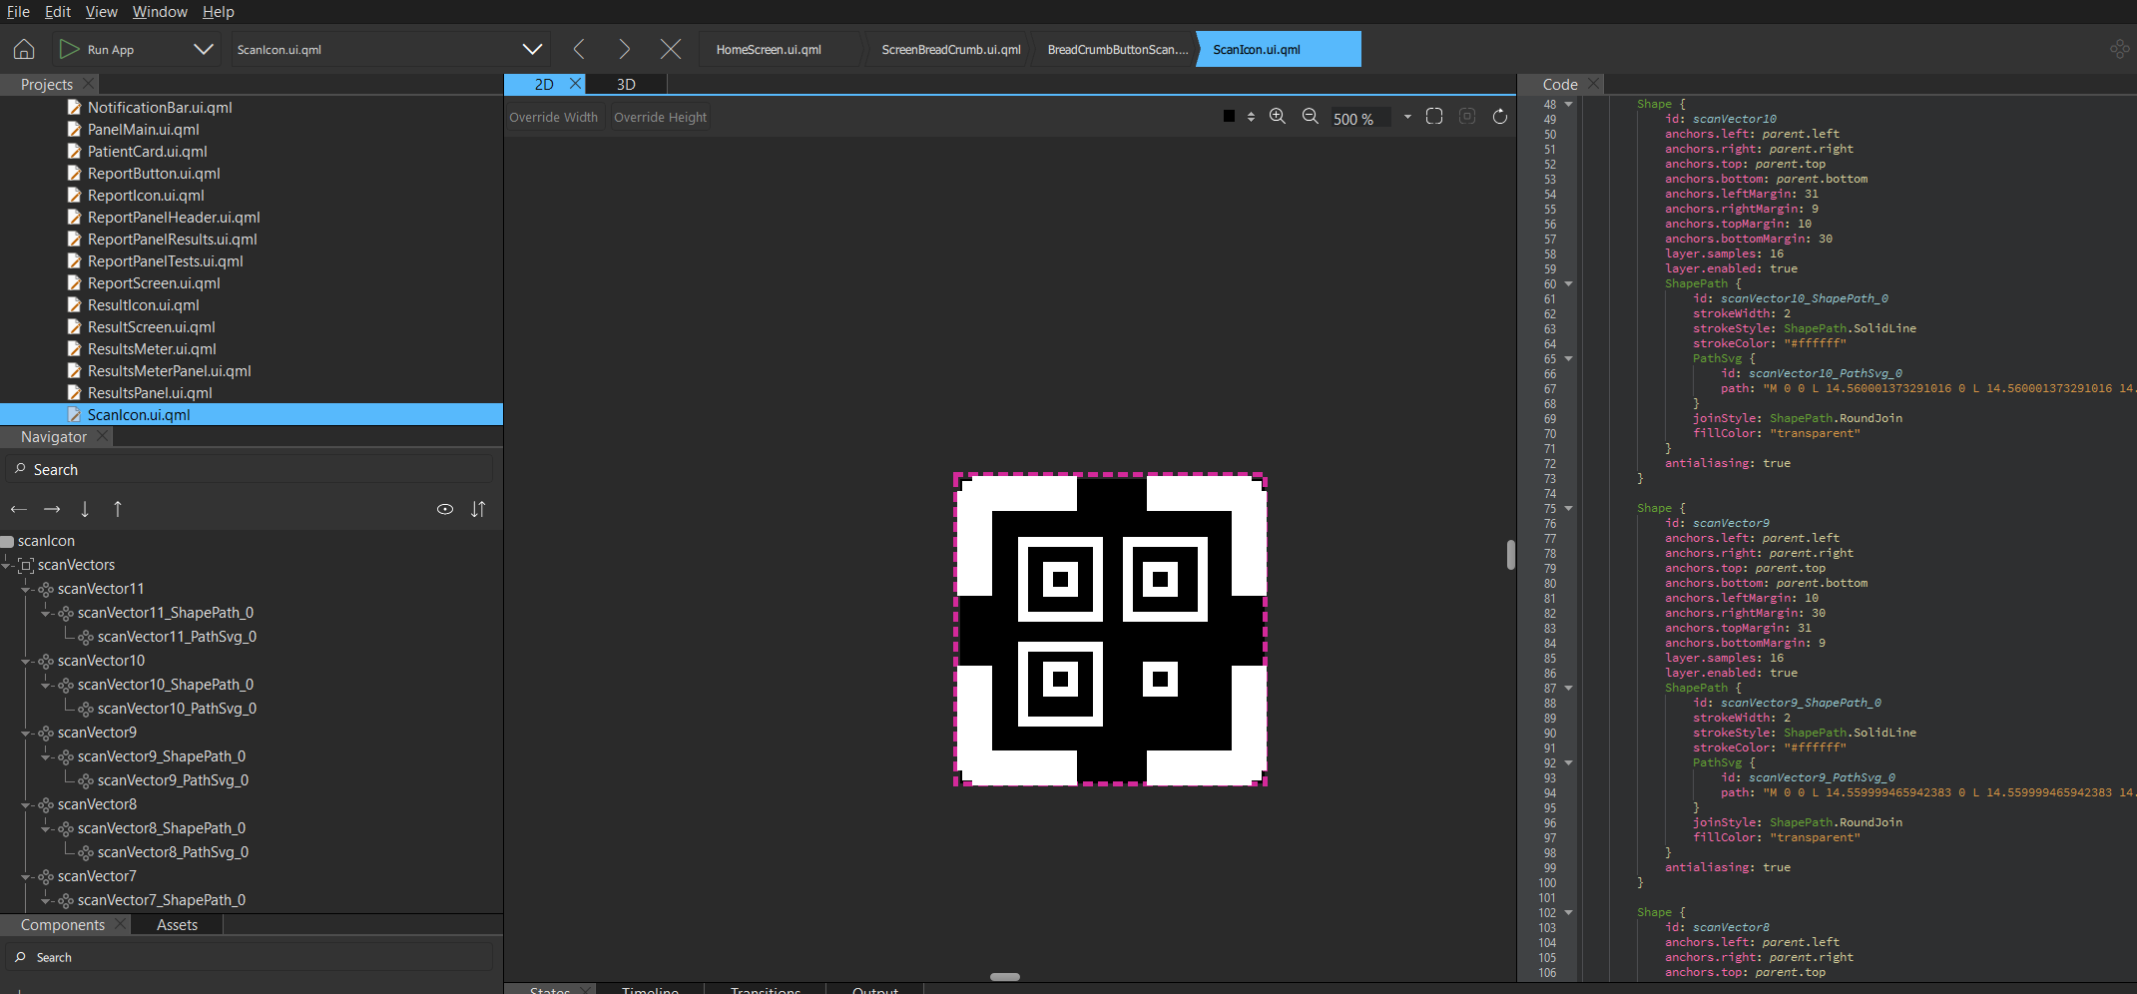The image size is (2137, 994).
Task: Collapse scanVector11_ShapePath_0 node
Action: [47, 613]
